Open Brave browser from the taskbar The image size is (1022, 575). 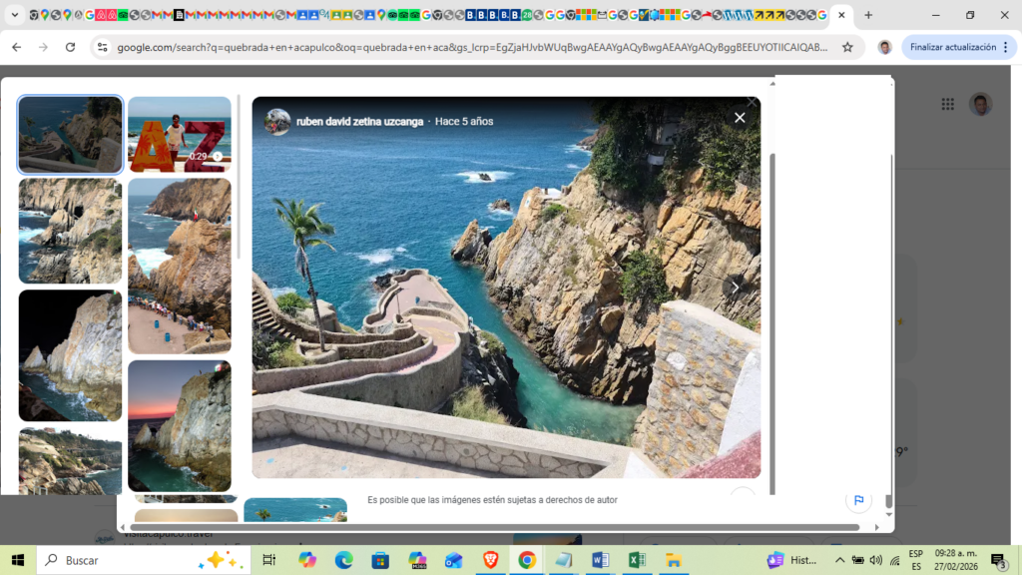(x=490, y=560)
